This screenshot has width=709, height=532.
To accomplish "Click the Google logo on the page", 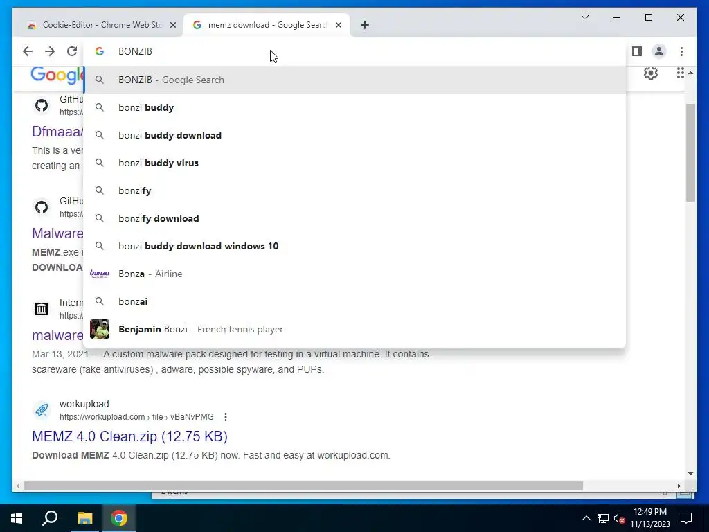I will (57, 75).
